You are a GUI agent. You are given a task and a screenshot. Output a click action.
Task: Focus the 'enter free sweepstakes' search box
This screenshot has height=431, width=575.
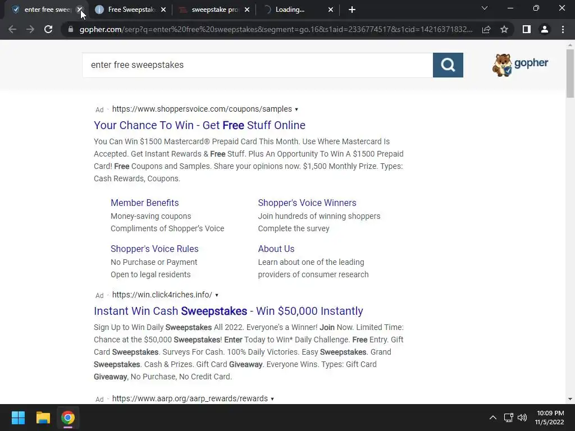coord(257,65)
